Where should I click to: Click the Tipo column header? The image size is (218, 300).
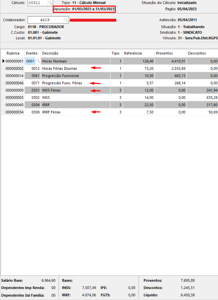(x=116, y=53)
